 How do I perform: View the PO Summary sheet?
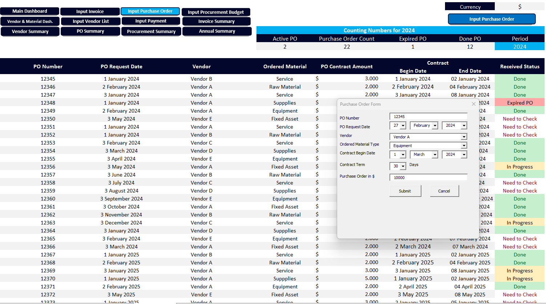(90, 31)
